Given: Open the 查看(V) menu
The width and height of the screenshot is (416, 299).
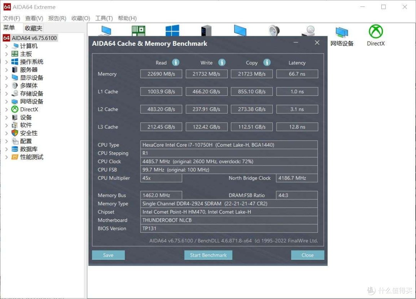Looking at the screenshot, I should [34, 18].
